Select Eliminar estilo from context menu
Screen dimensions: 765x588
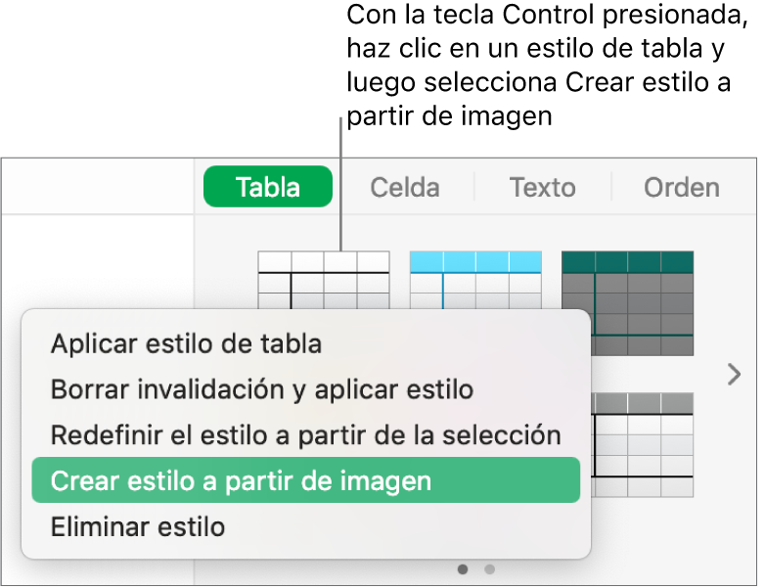click(138, 527)
